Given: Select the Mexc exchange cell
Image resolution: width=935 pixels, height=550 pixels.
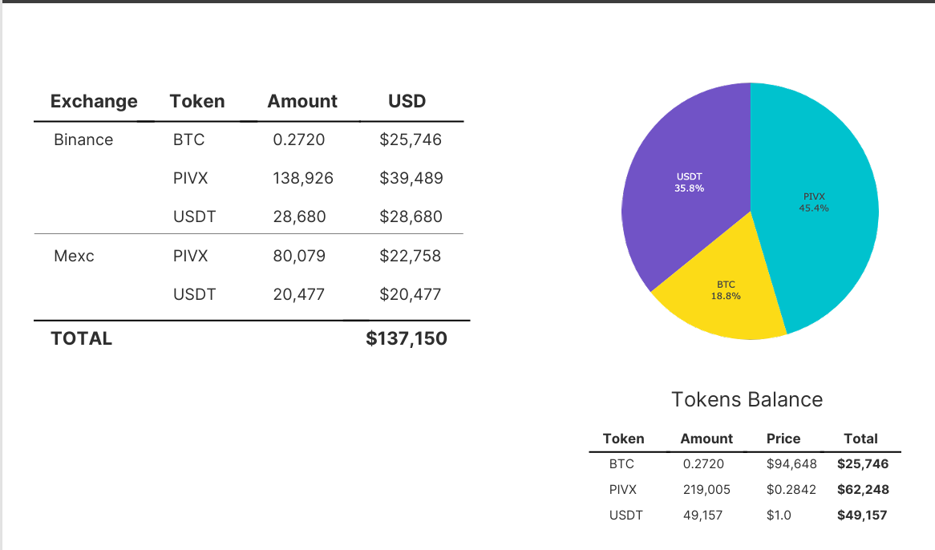Looking at the screenshot, I should coord(74,256).
